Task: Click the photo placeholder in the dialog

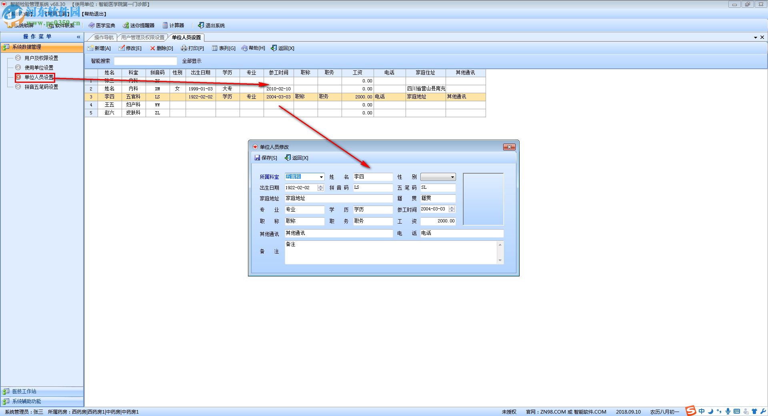Action: coord(483,199)
